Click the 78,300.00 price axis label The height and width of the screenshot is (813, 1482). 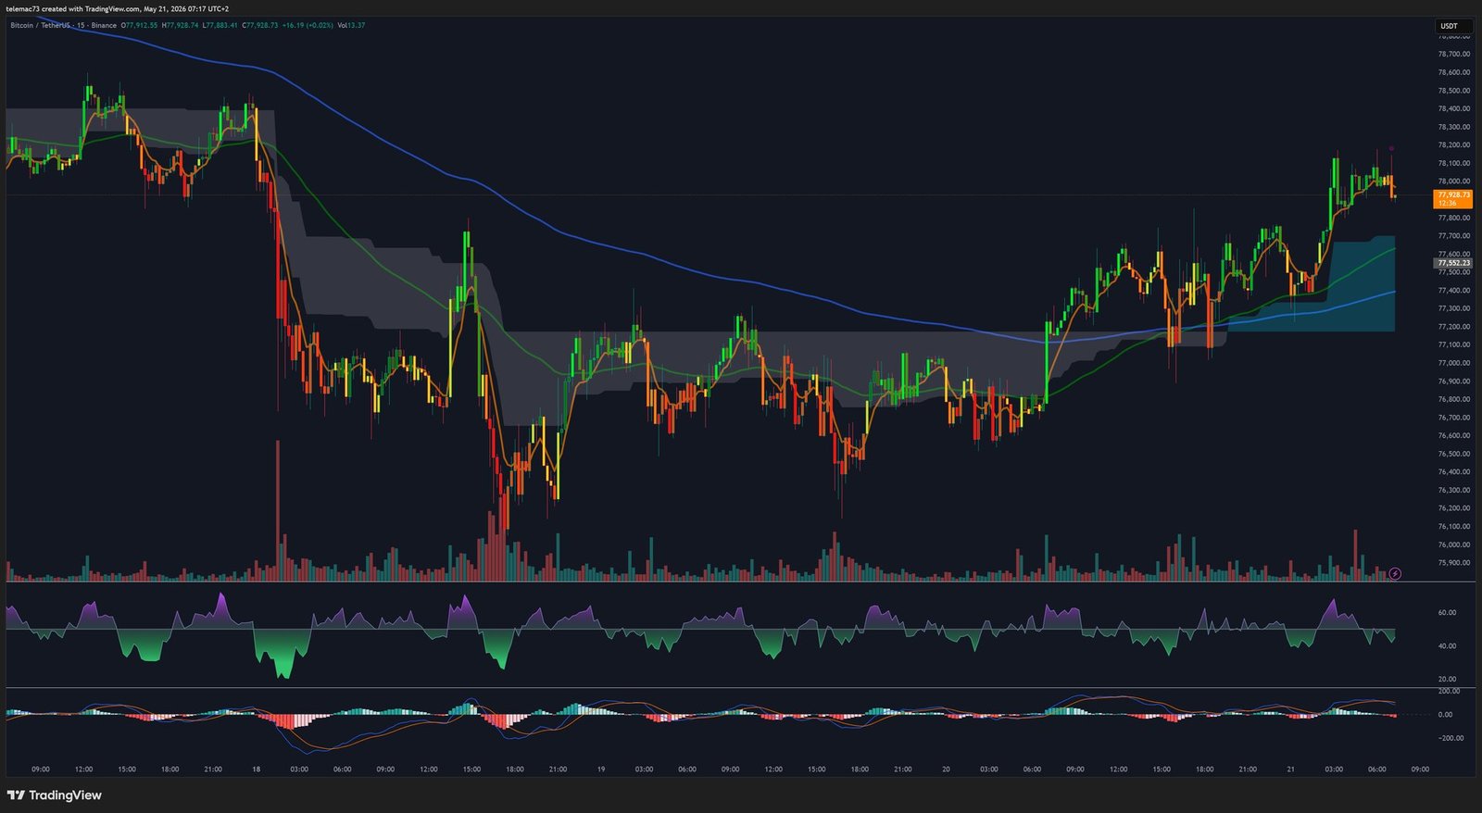1453,127
